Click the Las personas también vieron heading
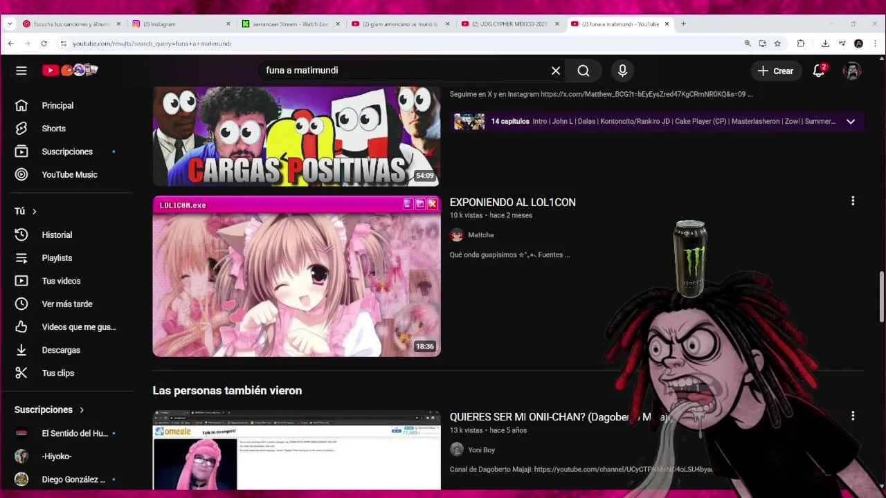Viewport: 886px width, 498px height. 227,391
